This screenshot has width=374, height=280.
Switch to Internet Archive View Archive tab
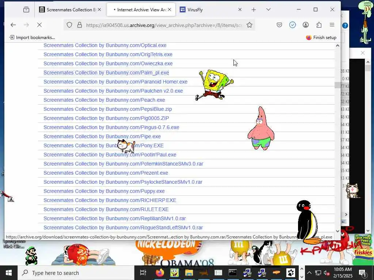point(141,10)
